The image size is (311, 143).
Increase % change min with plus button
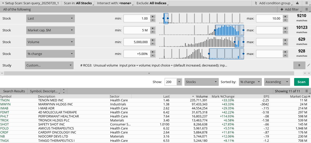[x=152, y=52]
